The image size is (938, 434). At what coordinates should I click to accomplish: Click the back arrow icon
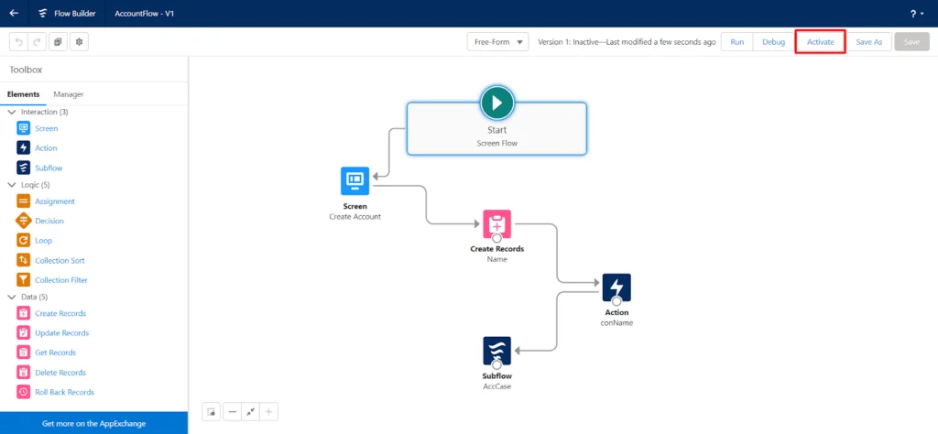(14, 13)
